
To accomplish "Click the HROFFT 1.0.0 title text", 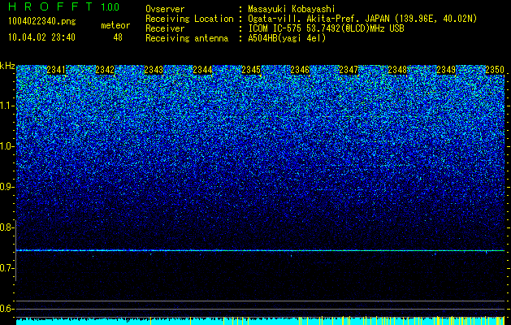I will coord(63,6).
